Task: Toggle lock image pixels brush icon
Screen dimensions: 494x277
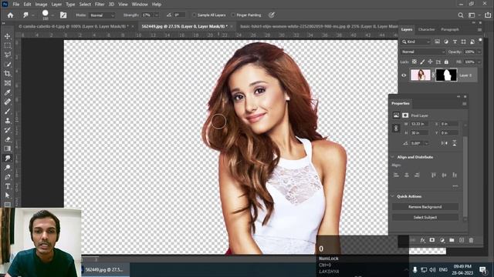Action: coord(422,62)
